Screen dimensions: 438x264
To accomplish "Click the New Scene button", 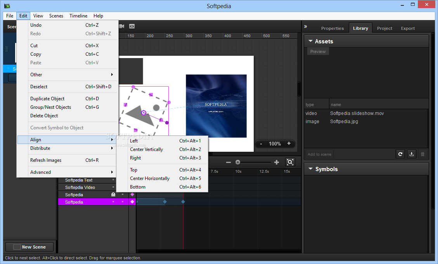I will [x=29, y=247].
